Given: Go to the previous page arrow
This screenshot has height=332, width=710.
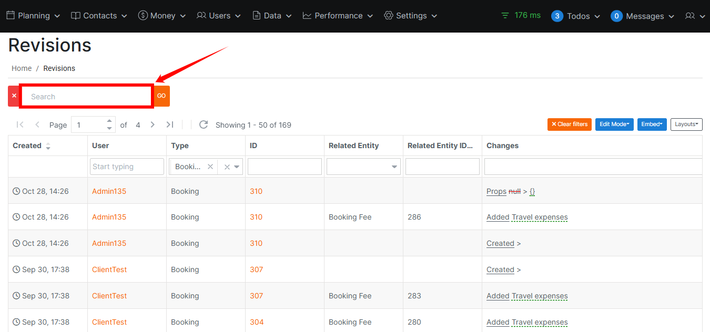Looking at the screenshot, I should [37, 124].
